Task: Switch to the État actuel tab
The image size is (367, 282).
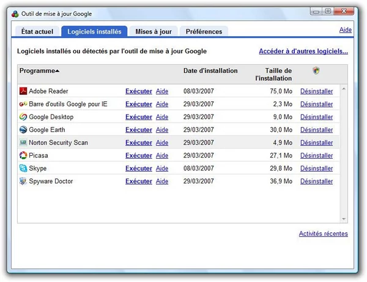Action: click(x=37, y=31)
